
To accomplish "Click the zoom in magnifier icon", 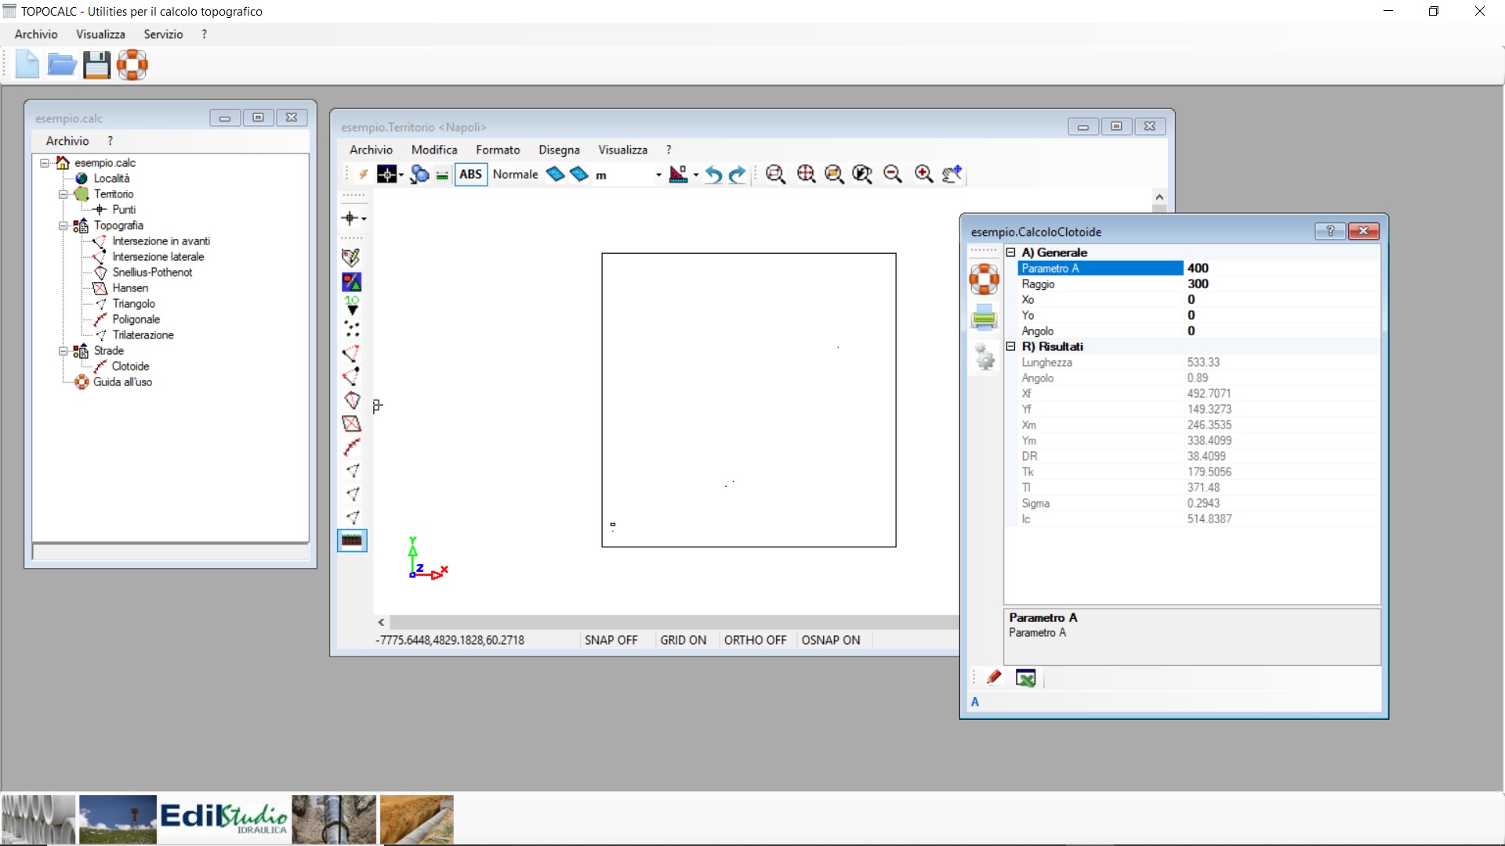I will click(x=923, y=175).
